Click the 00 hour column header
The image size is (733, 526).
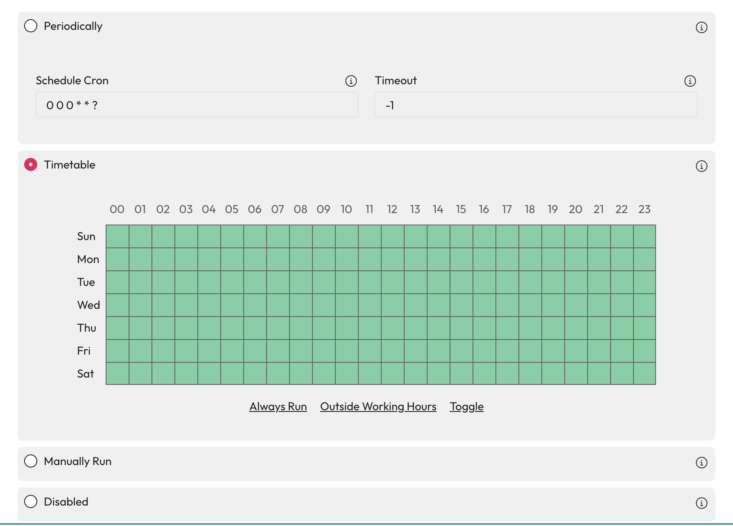click(x=117, y=209)
